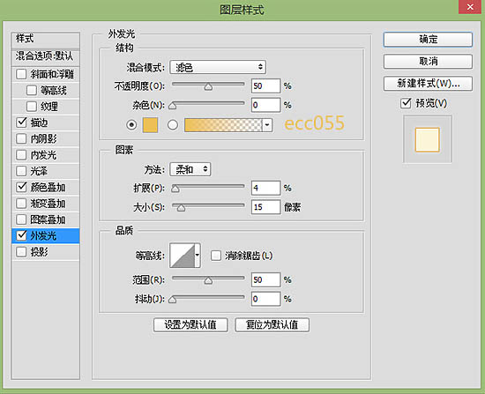Select the solid color radio button
The height and width of the screenshot is (394, 485).
[x=131, y=125]
